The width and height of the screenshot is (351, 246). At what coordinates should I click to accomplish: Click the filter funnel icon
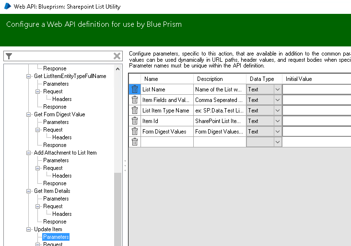(x=9, y=56)
